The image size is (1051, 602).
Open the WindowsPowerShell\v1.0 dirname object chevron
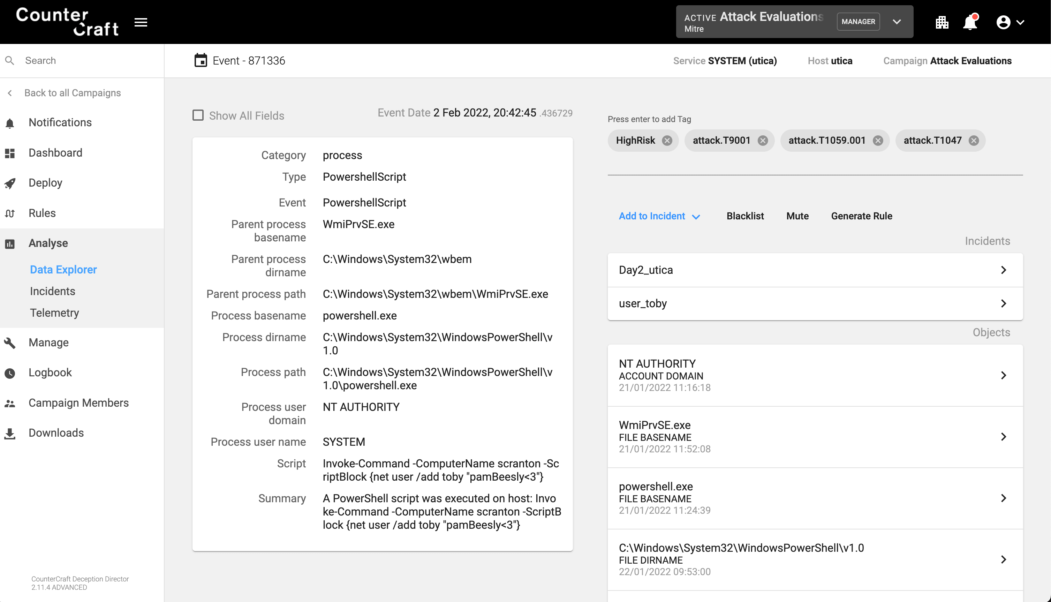pos(1003,560)
